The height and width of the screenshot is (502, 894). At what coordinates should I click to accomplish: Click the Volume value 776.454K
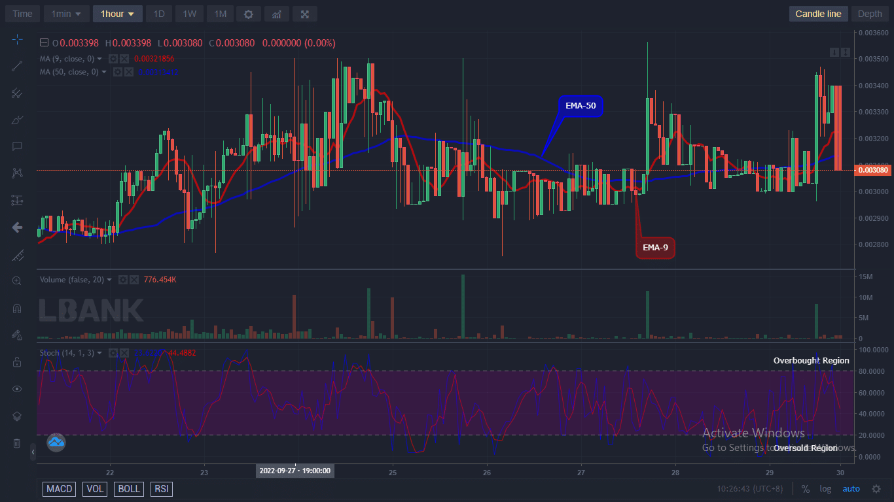(160, 280)
